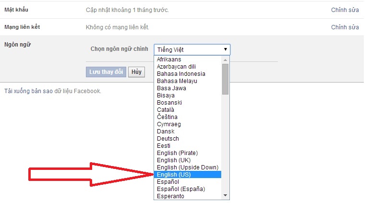
Task: Select Español (España) from the list
Action: point(188,189)
